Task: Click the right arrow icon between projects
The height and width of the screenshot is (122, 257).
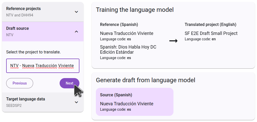Action: (173, 41)
